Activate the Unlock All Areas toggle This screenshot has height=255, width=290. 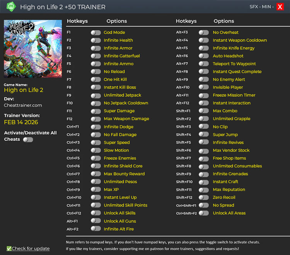coord(203,213)
